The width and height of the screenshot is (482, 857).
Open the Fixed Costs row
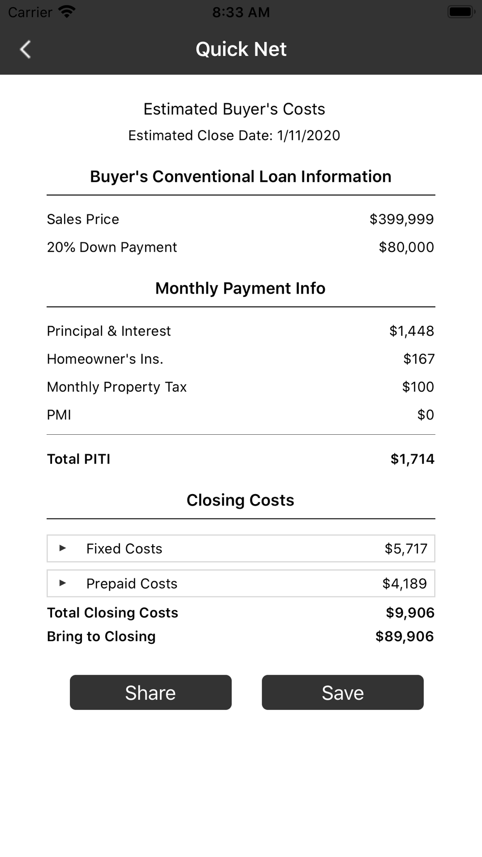(241, 549)
